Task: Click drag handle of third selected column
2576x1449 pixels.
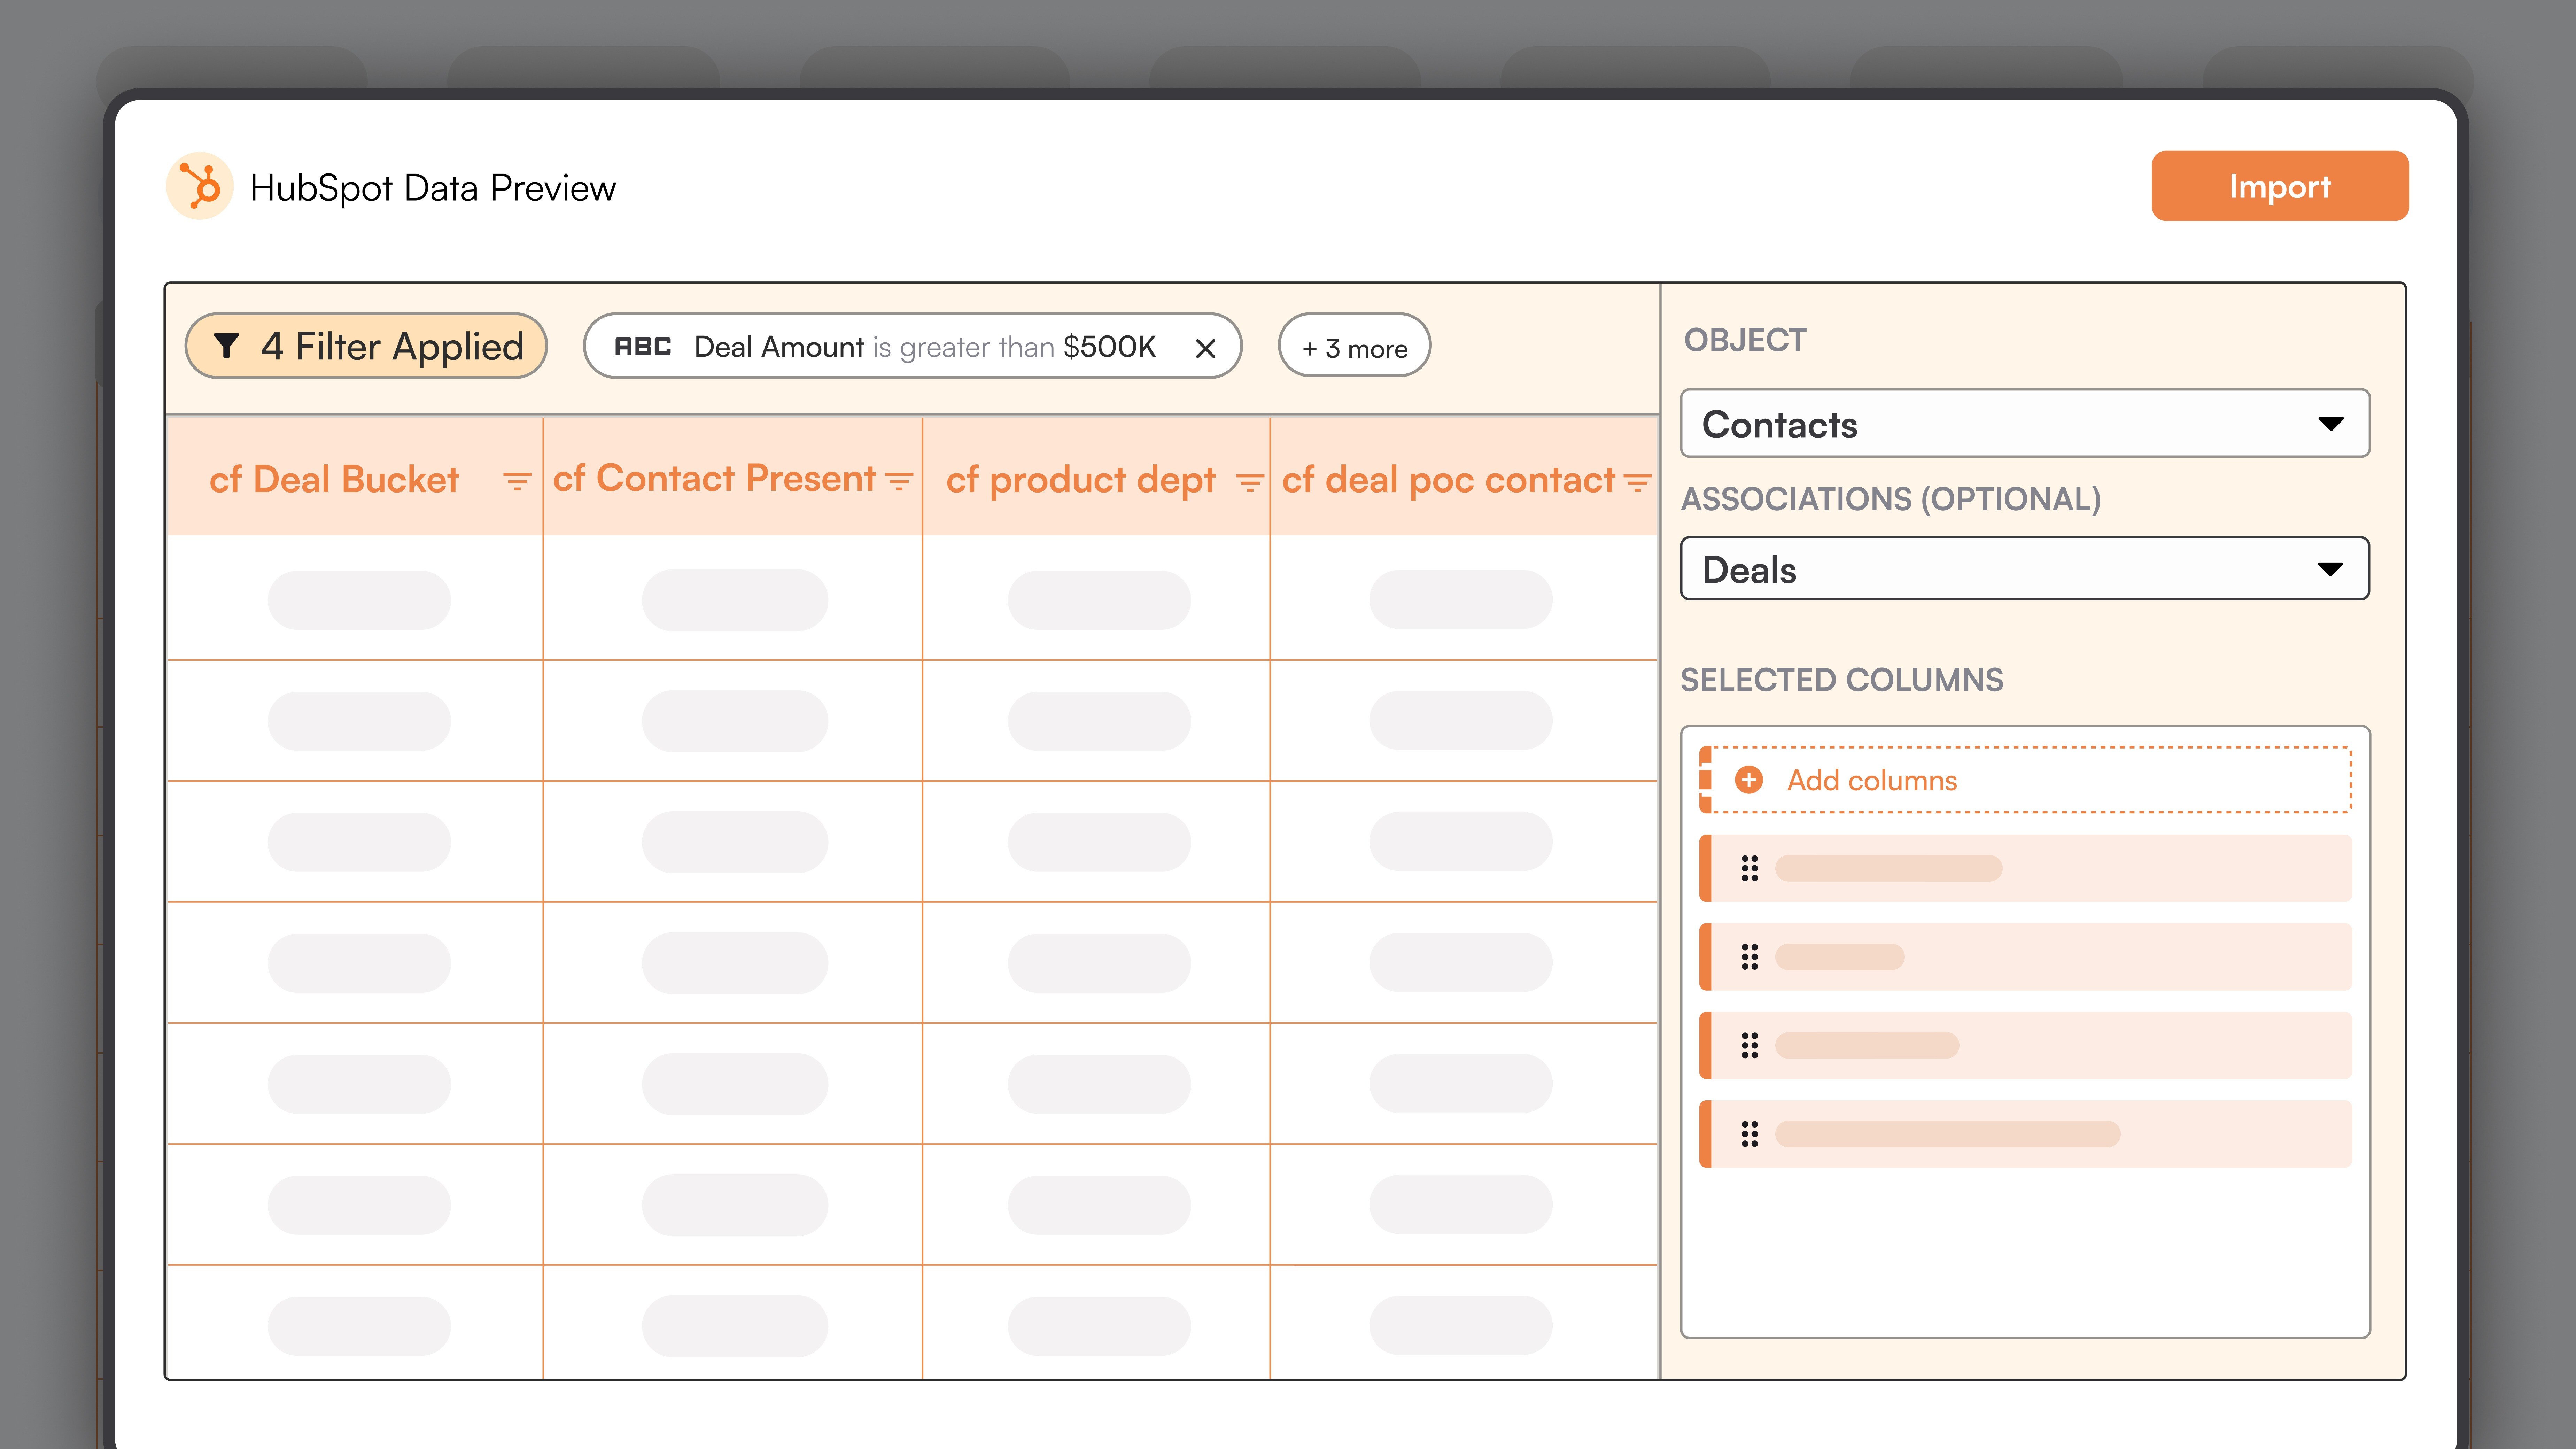Action: [1749, 1045]
